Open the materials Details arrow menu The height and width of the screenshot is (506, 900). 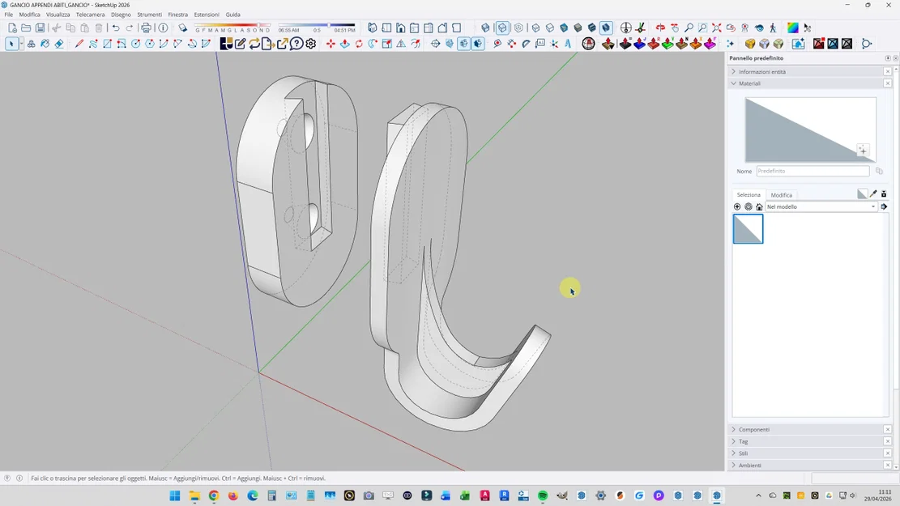884,206
